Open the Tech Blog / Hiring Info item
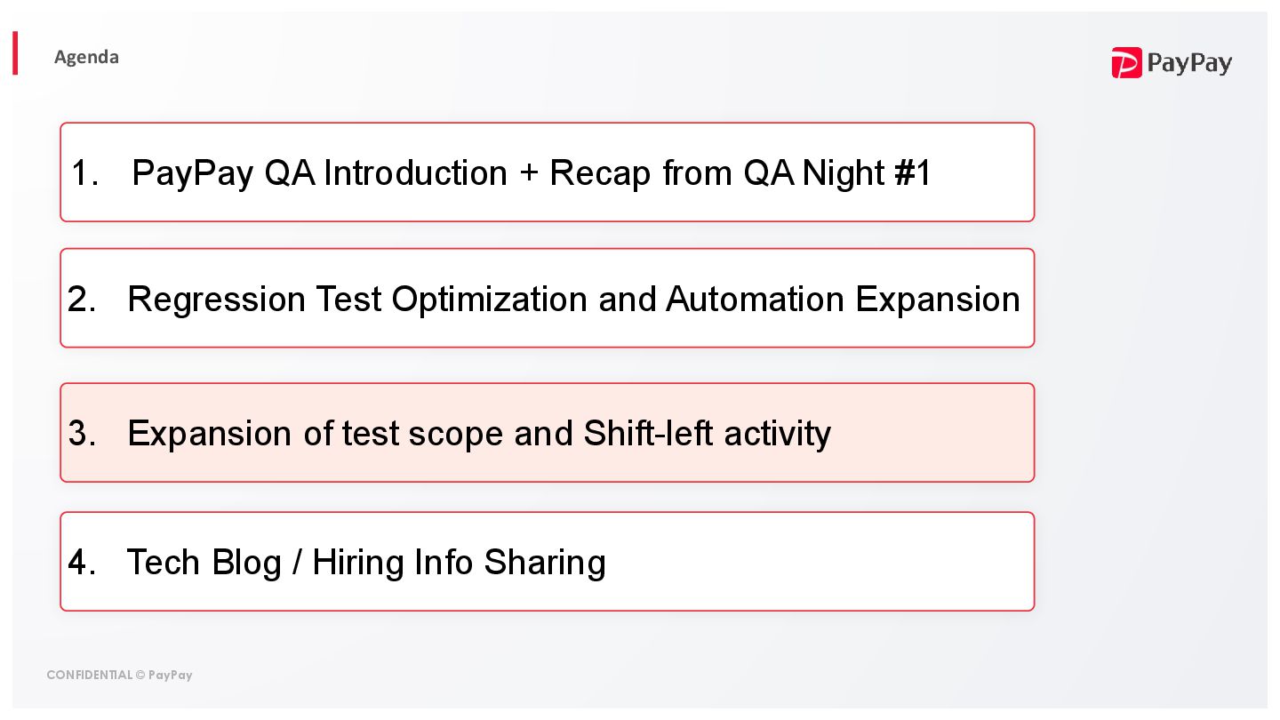 [547, 562]
